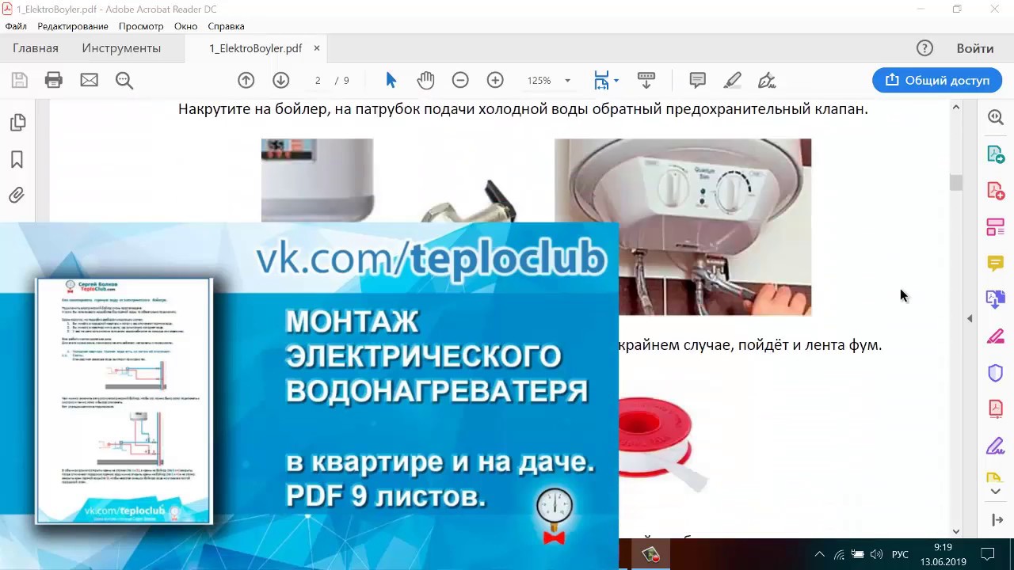Viewport: 1014px width, 570px height.
Task: Collapse the right tools pane arrow
Action: [970, 318]
